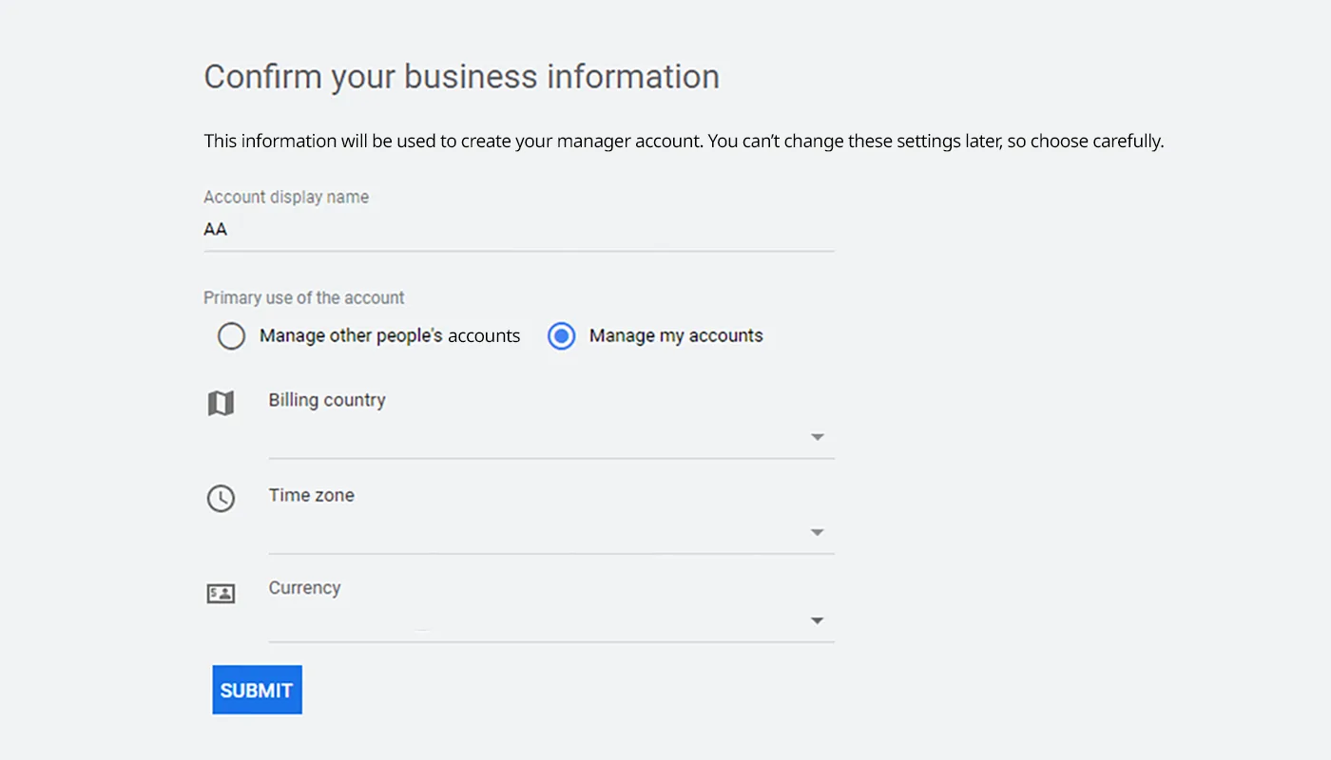This screenshot has height=760, width=1331.
Task: Focus the Account display name field
Action: pyautogui.click(x=519, y=230)
